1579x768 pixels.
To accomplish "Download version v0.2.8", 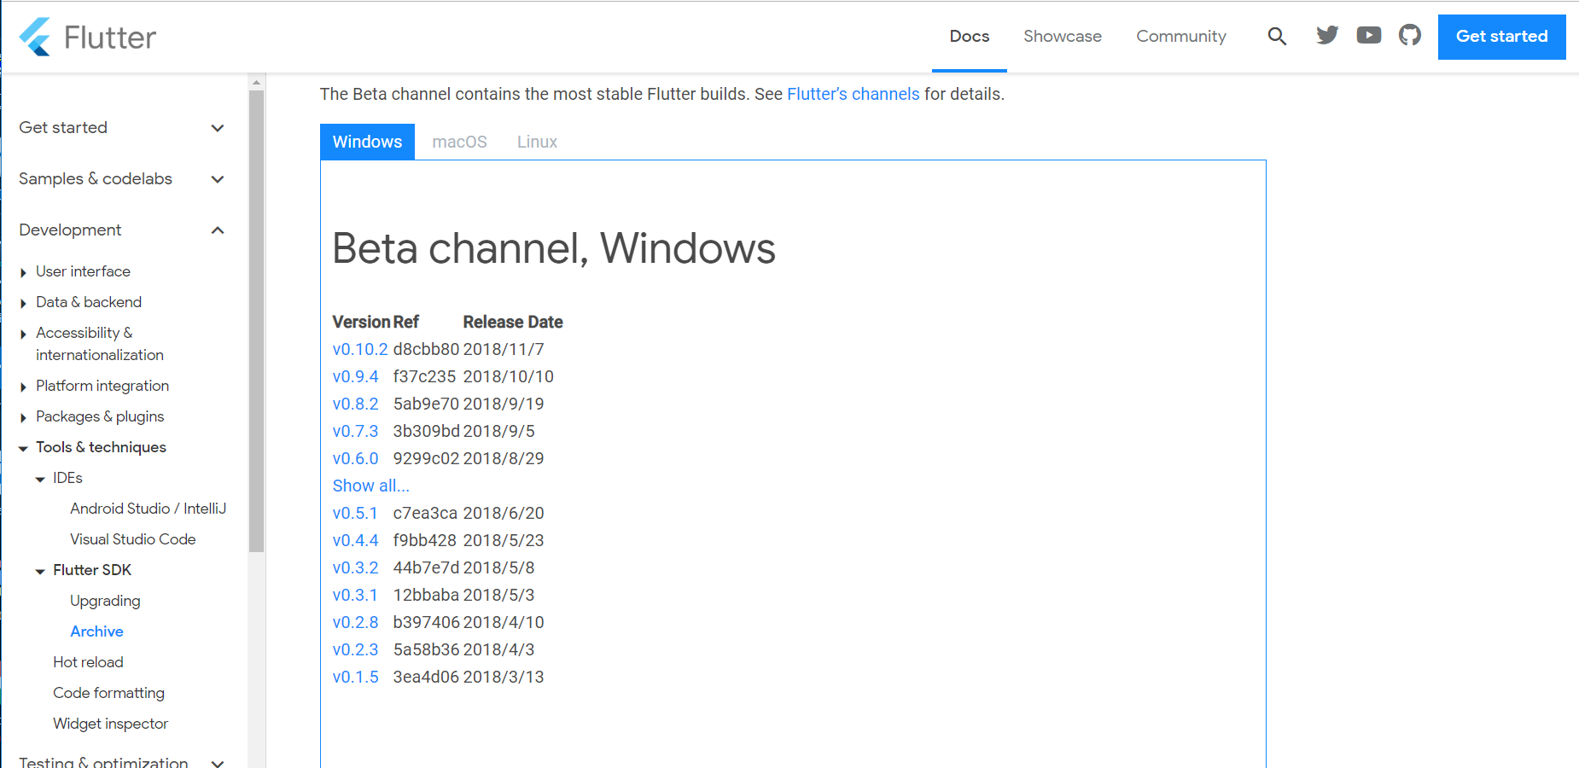I will click(x=355, y=622).
